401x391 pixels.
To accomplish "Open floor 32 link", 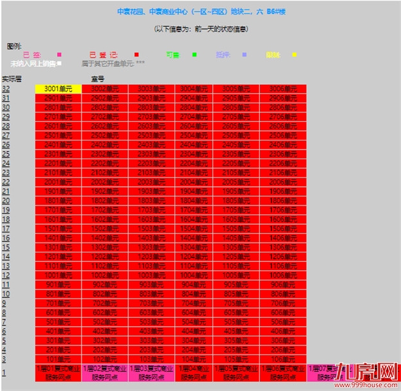I will [6, 89].
